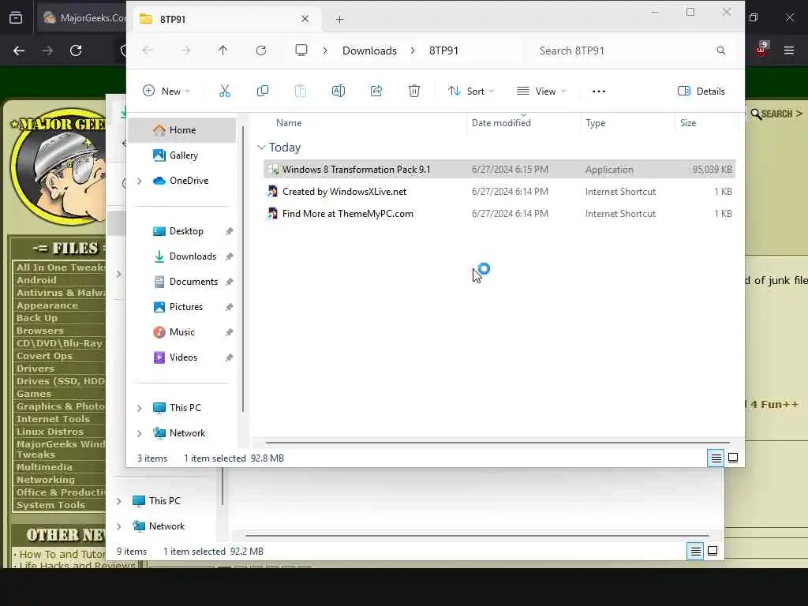Expand This PC in front window sidebar

(x=139, y=408)
